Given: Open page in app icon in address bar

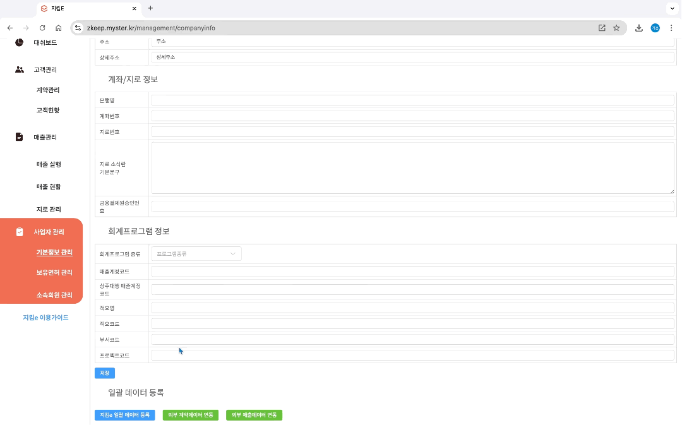Looking at the screenshot, I should (x=602, y=28).
